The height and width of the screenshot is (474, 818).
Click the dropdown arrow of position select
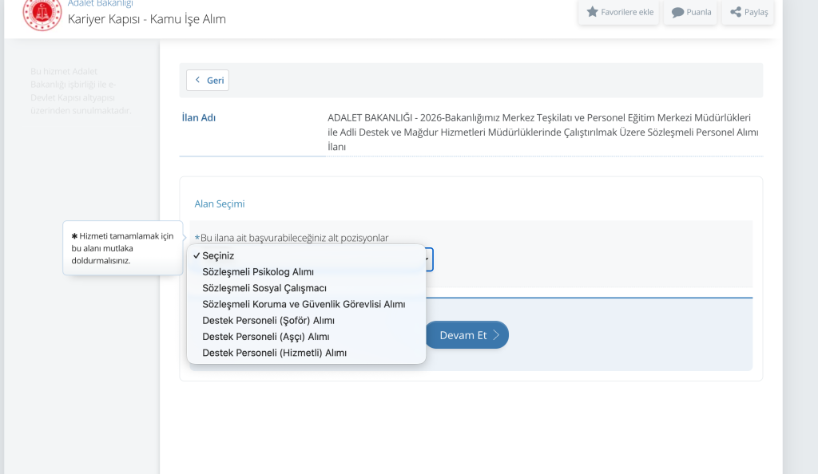428,259
